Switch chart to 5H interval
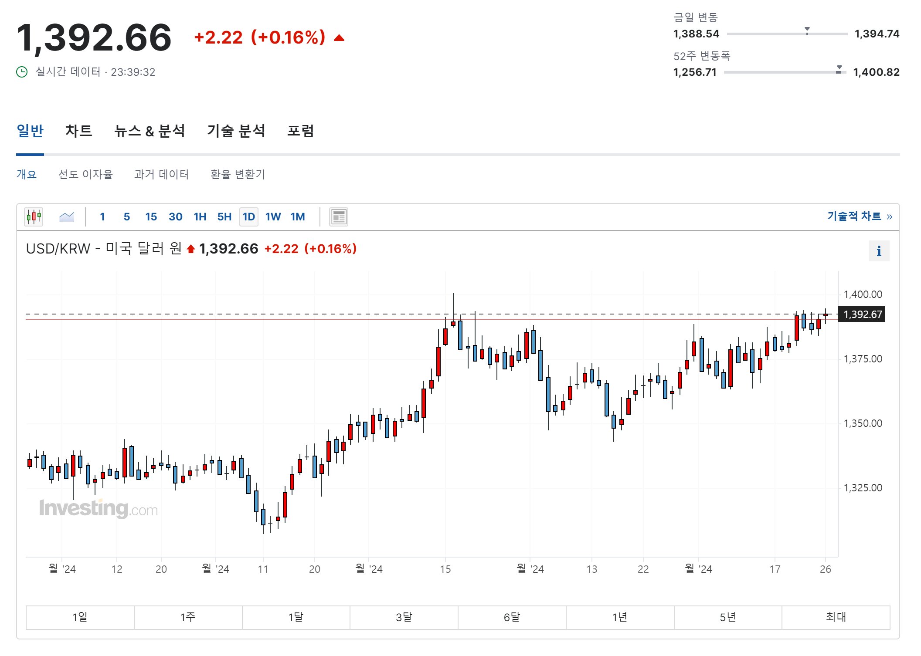The image size is (921, 656). click(224, 216)
